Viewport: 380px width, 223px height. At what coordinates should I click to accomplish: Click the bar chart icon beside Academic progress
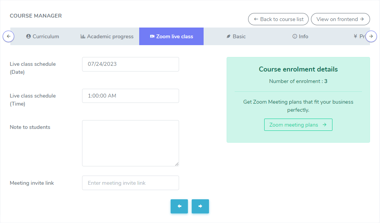click(83, 37)
